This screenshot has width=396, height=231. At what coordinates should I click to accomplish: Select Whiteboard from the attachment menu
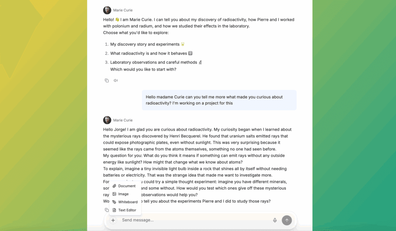pos(128,202)
